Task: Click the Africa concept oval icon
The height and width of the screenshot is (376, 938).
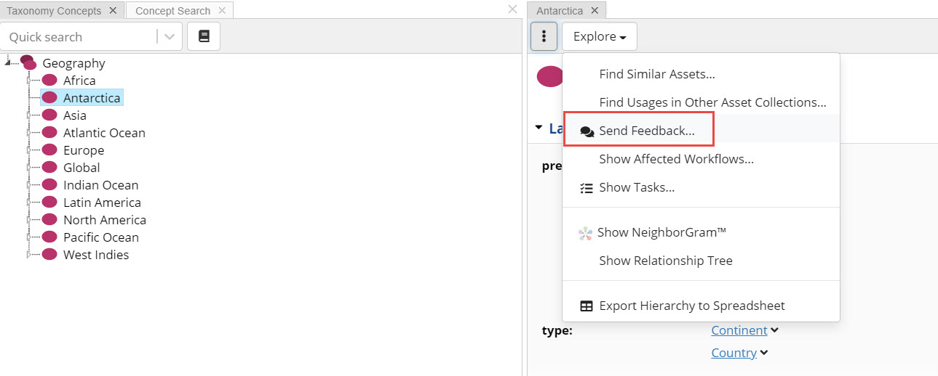Action: point(49,81)
